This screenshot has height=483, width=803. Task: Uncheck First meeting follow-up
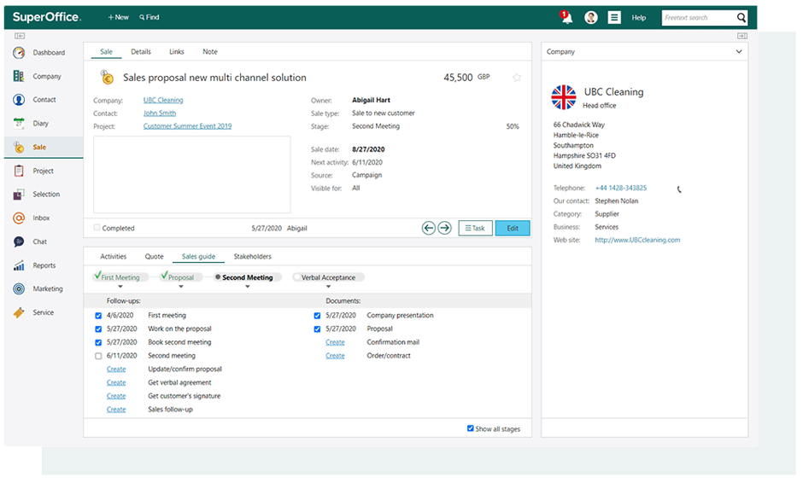pos(98,316)
